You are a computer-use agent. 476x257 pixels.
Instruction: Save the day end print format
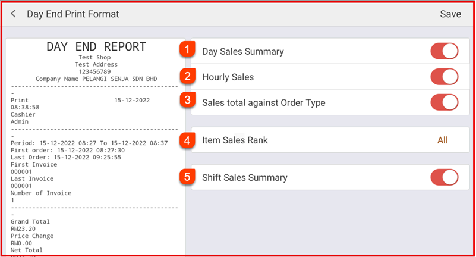point(450,14)
